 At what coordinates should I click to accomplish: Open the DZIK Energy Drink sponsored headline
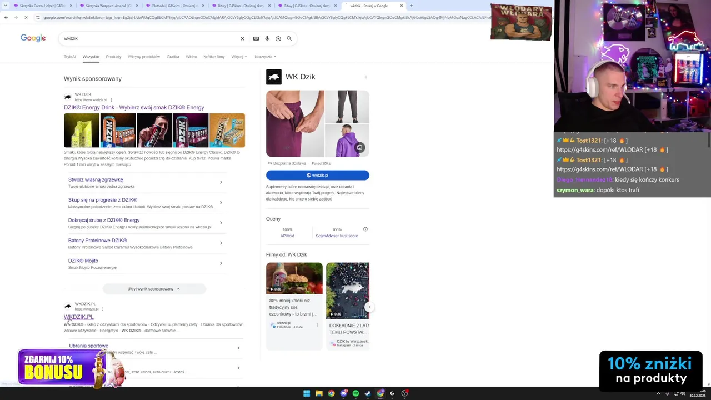[134, 107]
